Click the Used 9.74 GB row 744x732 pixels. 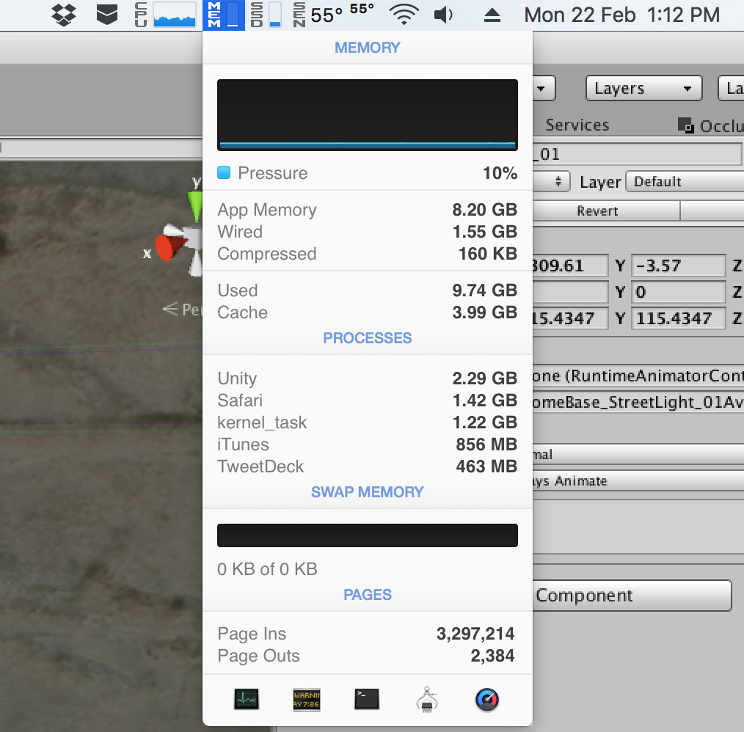pos(368,290)
